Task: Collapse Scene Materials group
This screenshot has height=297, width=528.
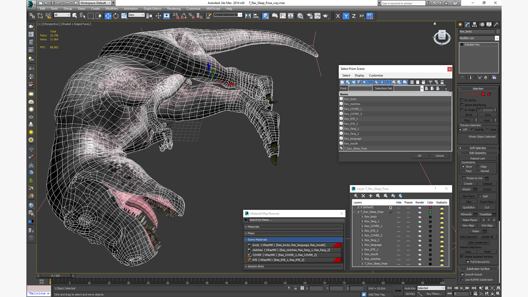Action: click(x=293, y=240)
